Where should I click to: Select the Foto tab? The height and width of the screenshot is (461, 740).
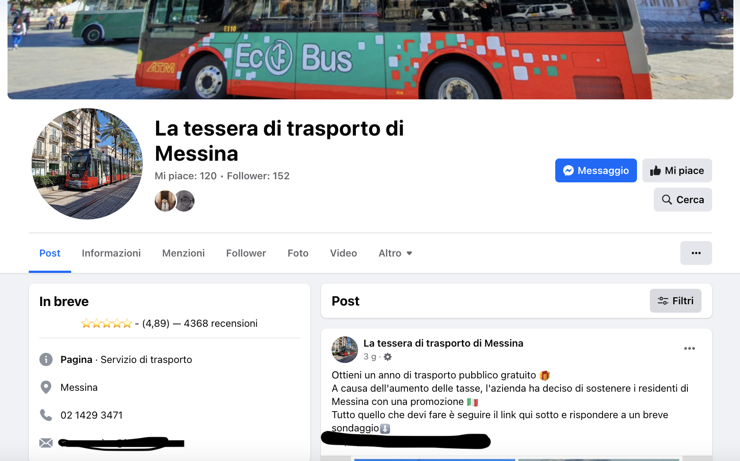(298, 253)
